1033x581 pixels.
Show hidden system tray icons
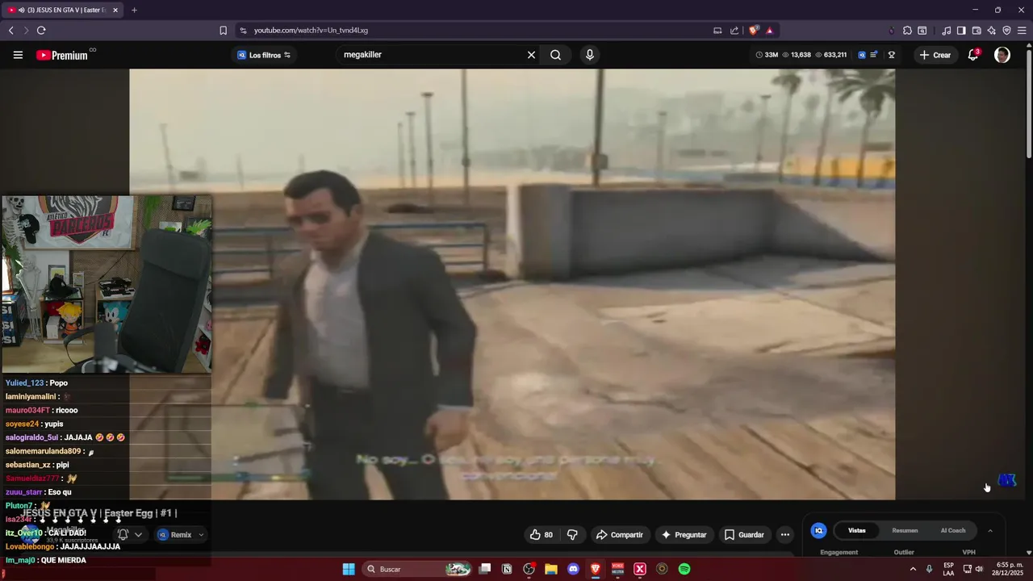click(x=913, y=569)
